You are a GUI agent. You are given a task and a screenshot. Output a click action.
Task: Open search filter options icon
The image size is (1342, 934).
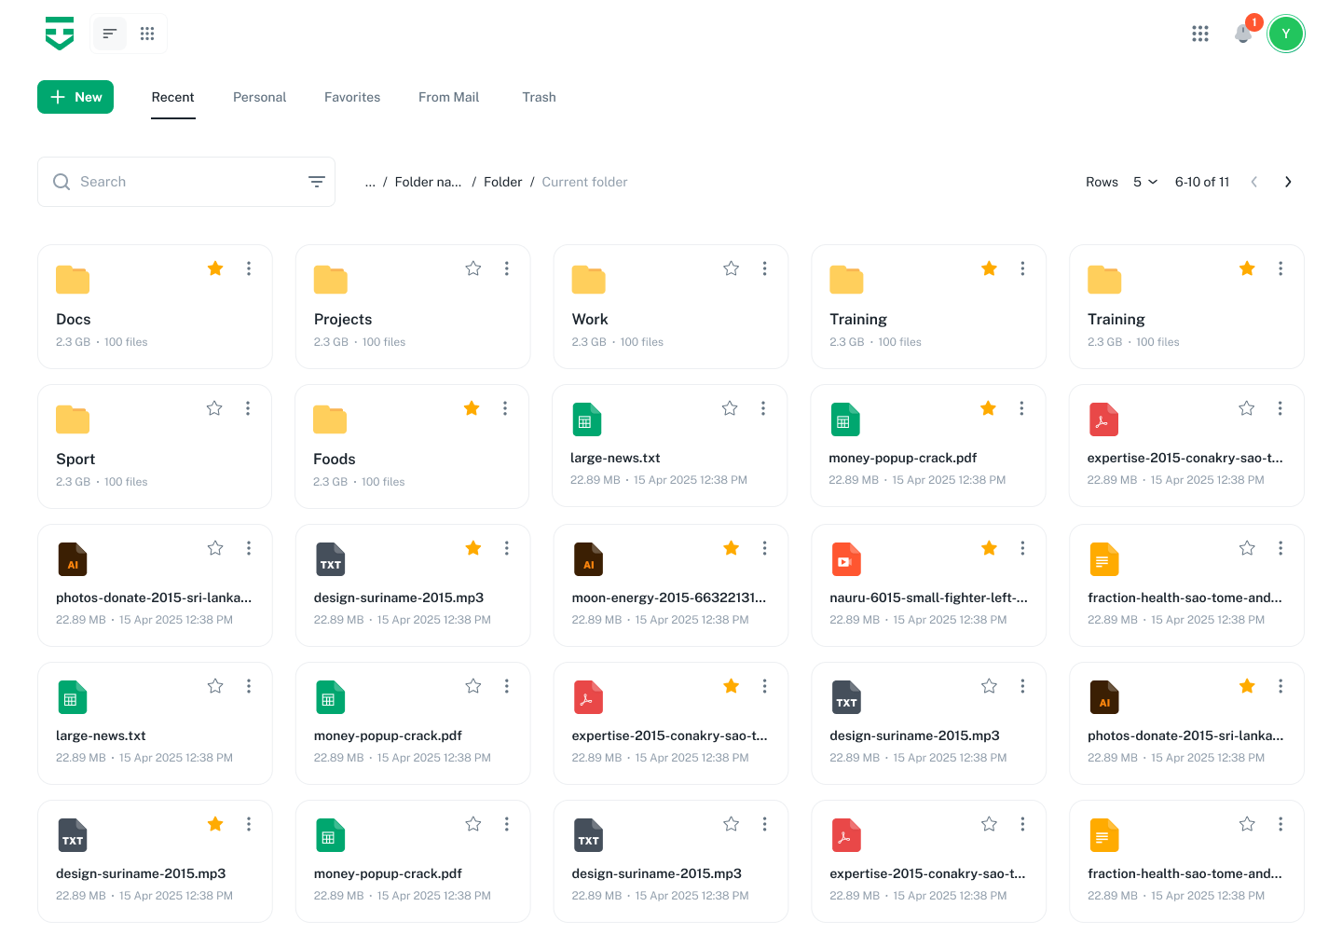[x=317, y=182]
